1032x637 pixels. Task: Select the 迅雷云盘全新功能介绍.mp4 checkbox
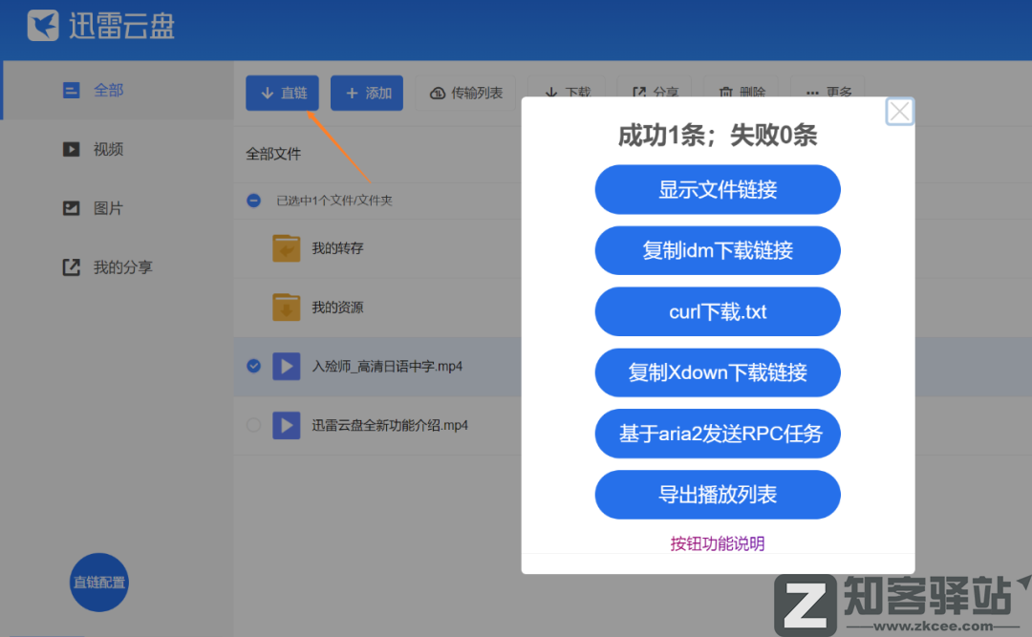(253, 425)
